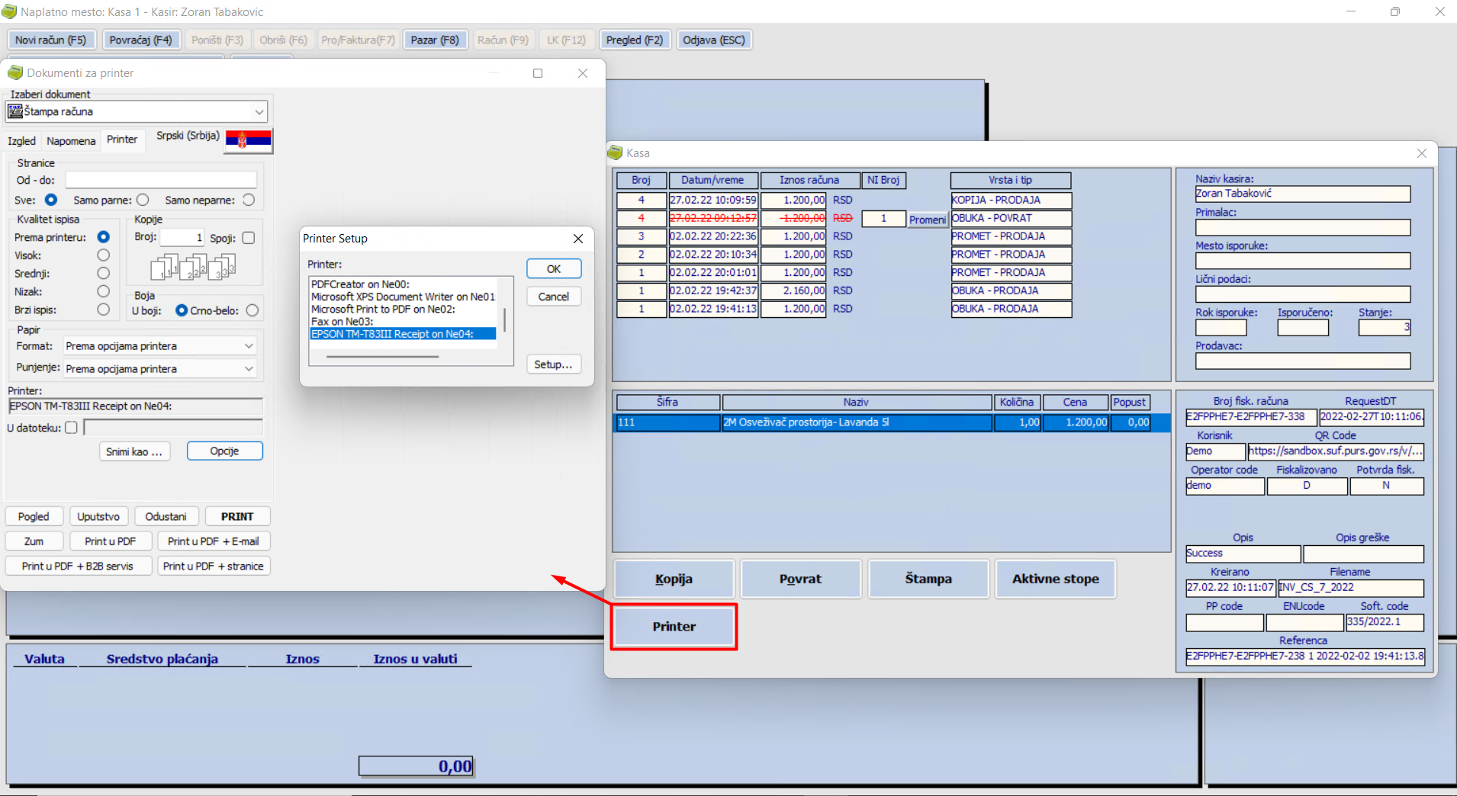Viewport: 1457px width, 796px height.
Task: Switch to the Napomena tab
Action: point(71,141)
